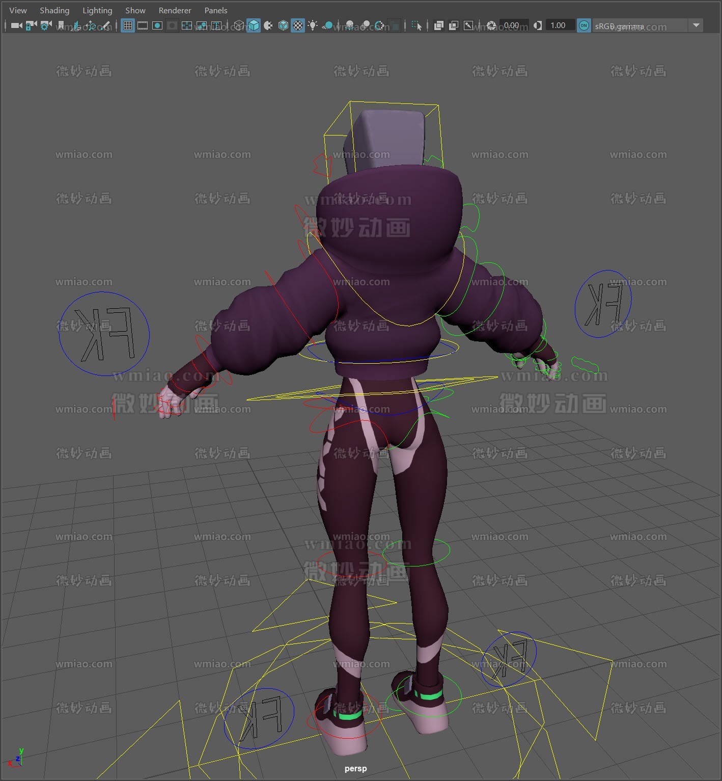Open the Shading menu

(54, 10)
